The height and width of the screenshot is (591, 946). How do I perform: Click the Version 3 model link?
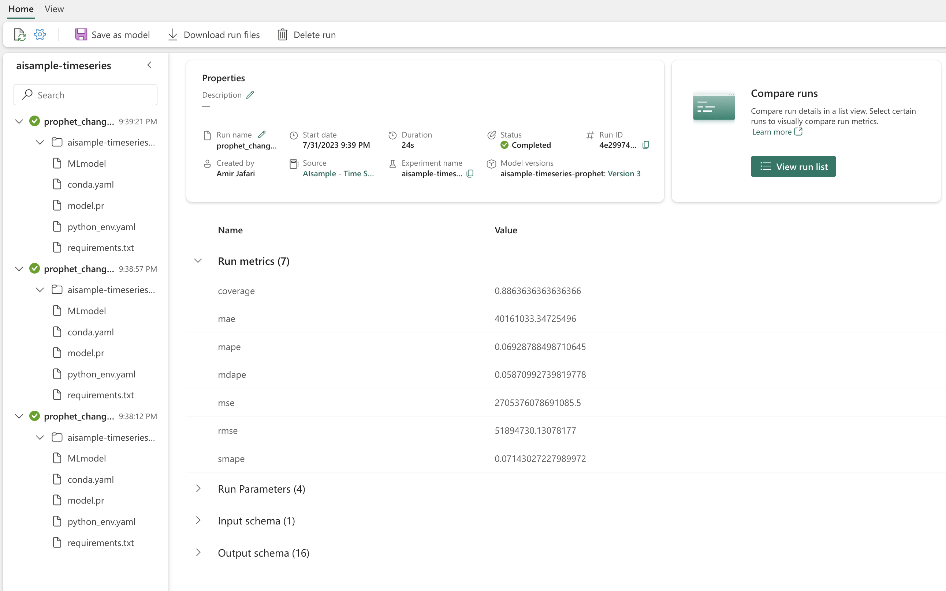tap(623, 173)
